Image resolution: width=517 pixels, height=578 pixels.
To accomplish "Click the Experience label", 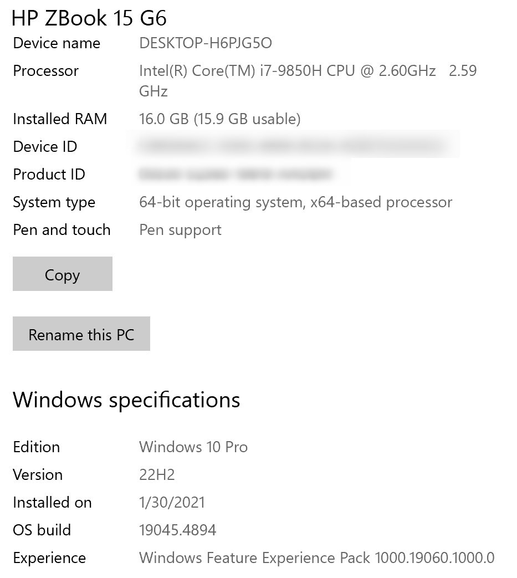I will pyautogui.click(x=49, y=557).
